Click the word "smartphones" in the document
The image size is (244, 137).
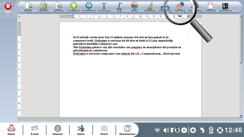[x=154, y=47]
